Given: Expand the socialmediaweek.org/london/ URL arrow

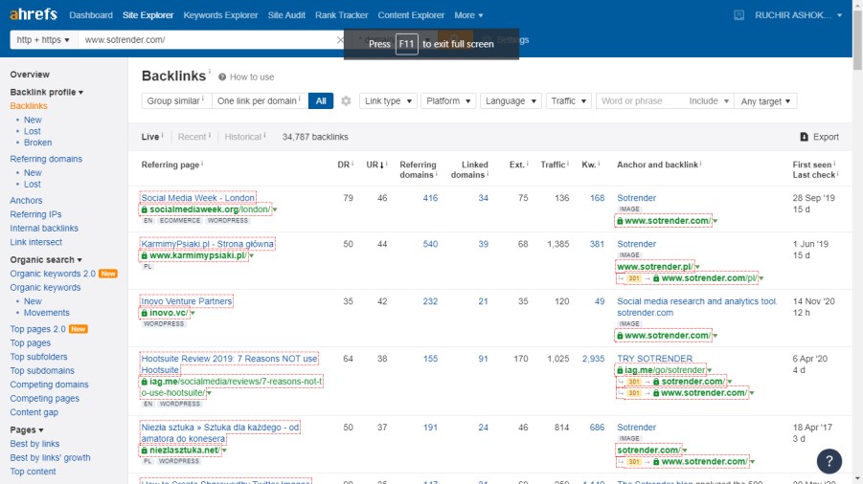Looking at the screenshot, I should [x=275, y=209].
